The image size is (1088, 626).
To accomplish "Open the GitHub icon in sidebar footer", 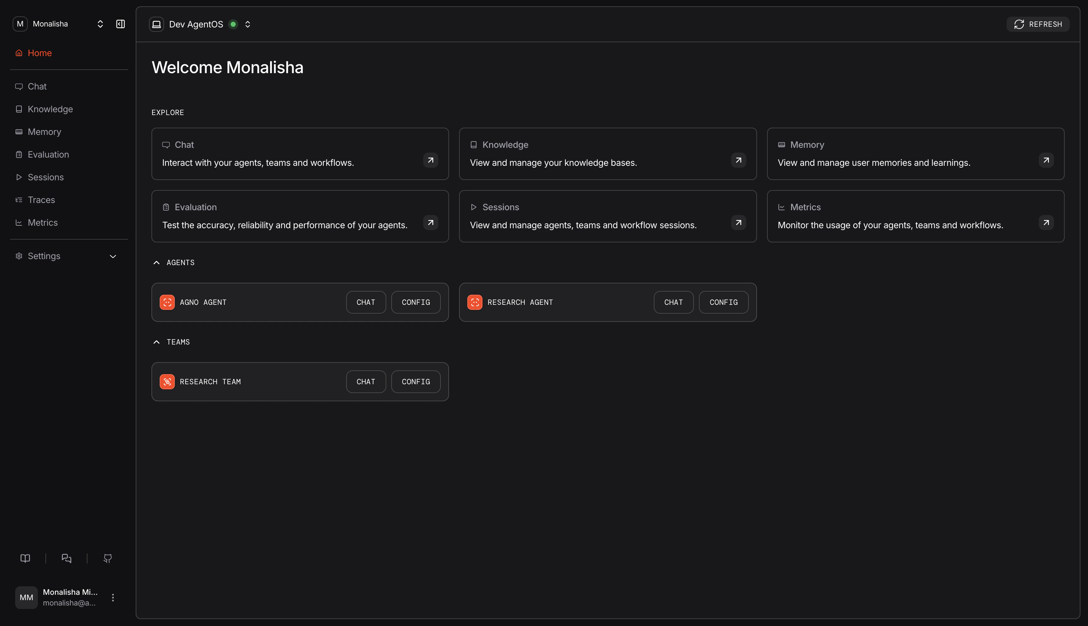I will [108, 558].
